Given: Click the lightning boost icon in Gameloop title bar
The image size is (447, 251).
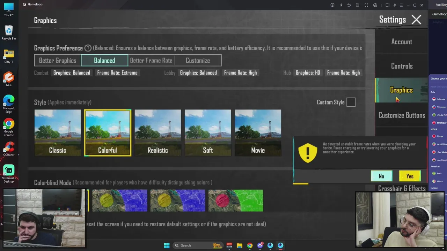Looking at the screenshot, I should tap(341, 5).
